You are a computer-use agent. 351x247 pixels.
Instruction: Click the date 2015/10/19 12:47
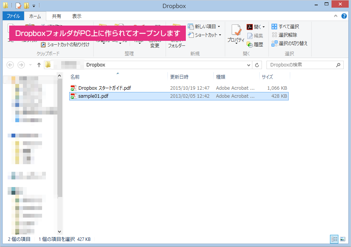click(x=190, y=88)
